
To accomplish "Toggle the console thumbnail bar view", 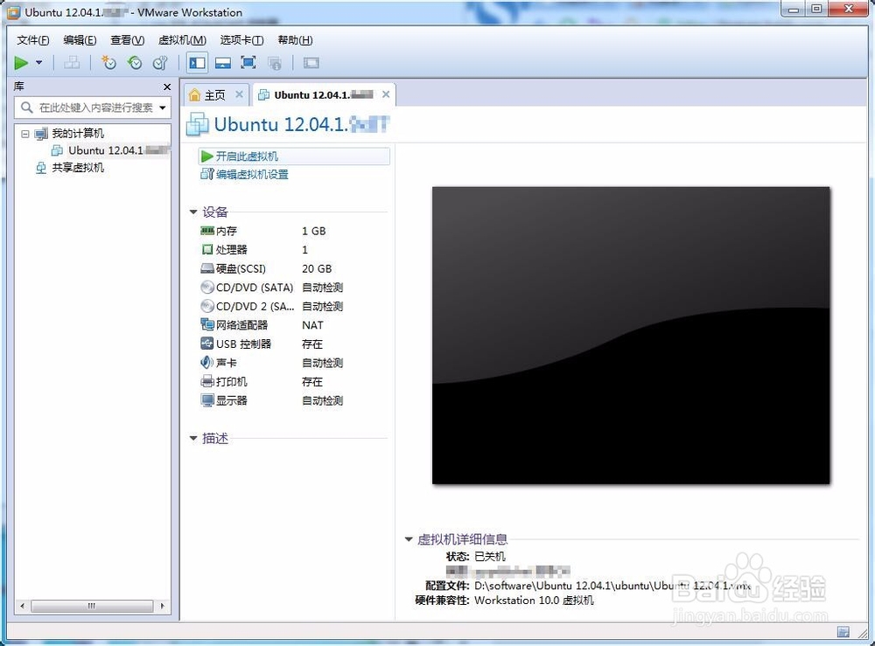I will [x=221, y=62].
